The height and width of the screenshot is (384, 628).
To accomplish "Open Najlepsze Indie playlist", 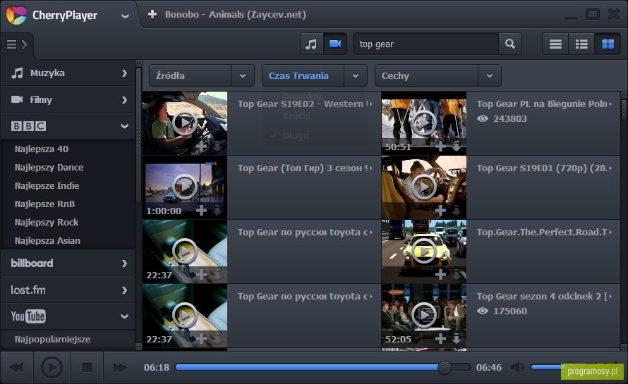I will pos(47,186).
